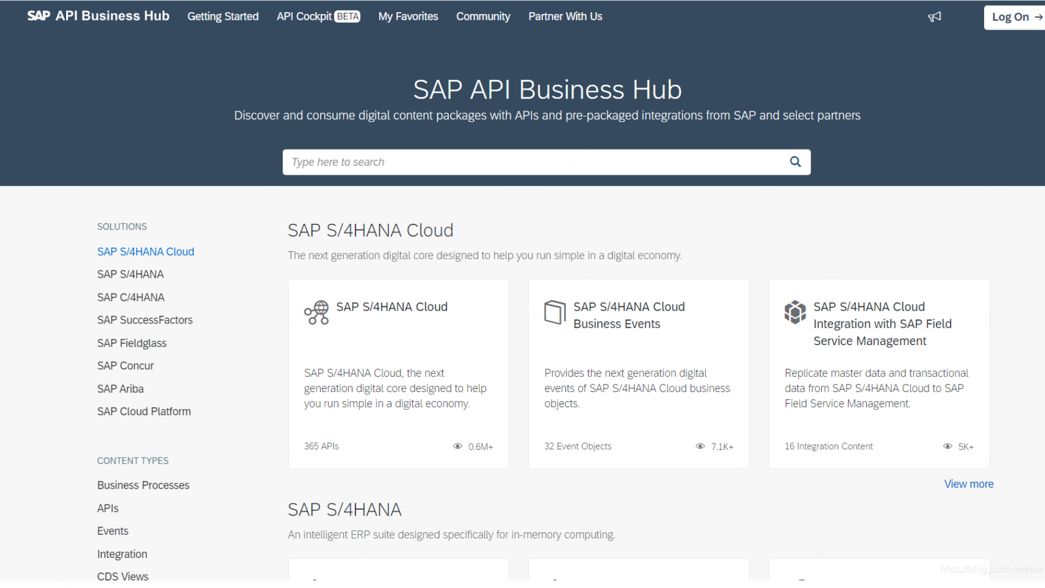Select SAP Ariba in the sidebar

pyautogui.click(x=121, y=389)
